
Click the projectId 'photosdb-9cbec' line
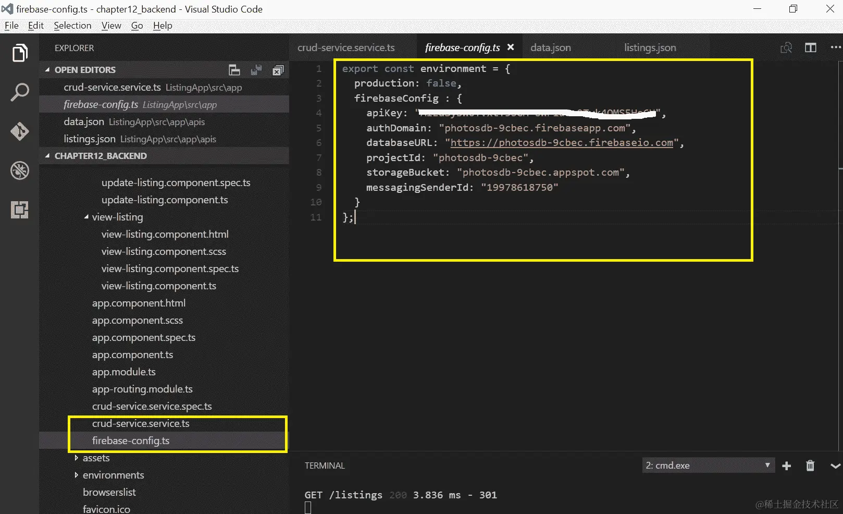coord(450,158)
